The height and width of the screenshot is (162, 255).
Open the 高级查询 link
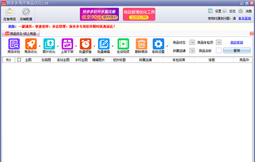pos(237,42)
